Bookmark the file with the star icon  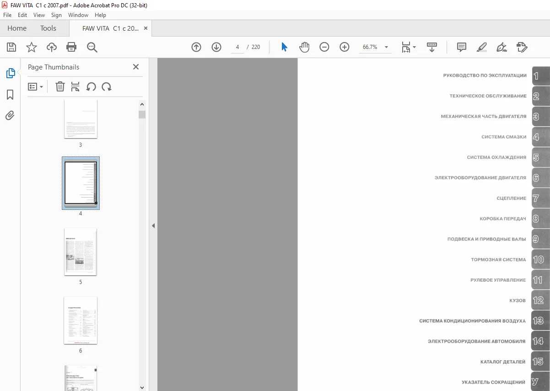pos(32,47)
